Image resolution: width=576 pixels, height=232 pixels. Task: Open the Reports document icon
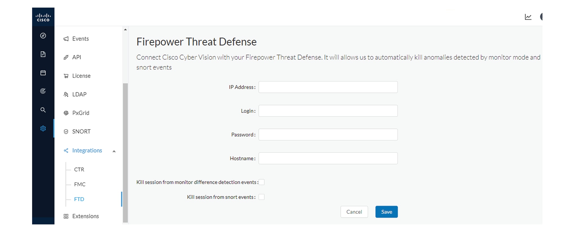(43, 54)
